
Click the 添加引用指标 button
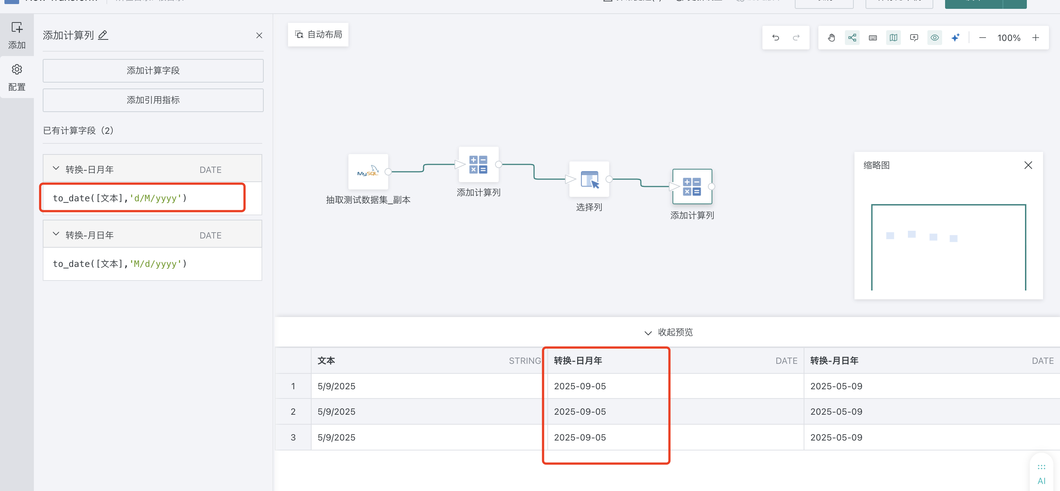(152, 100)
